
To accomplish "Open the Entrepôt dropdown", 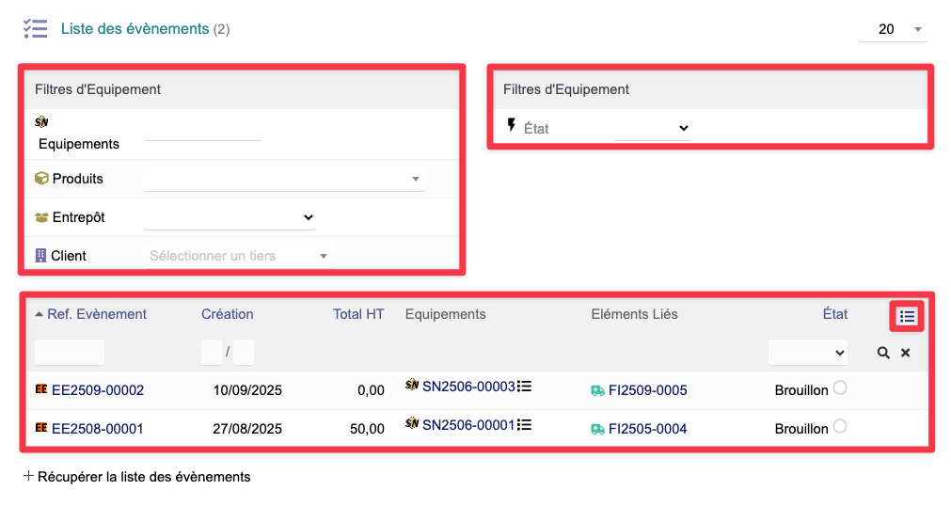I will (230, 217).
